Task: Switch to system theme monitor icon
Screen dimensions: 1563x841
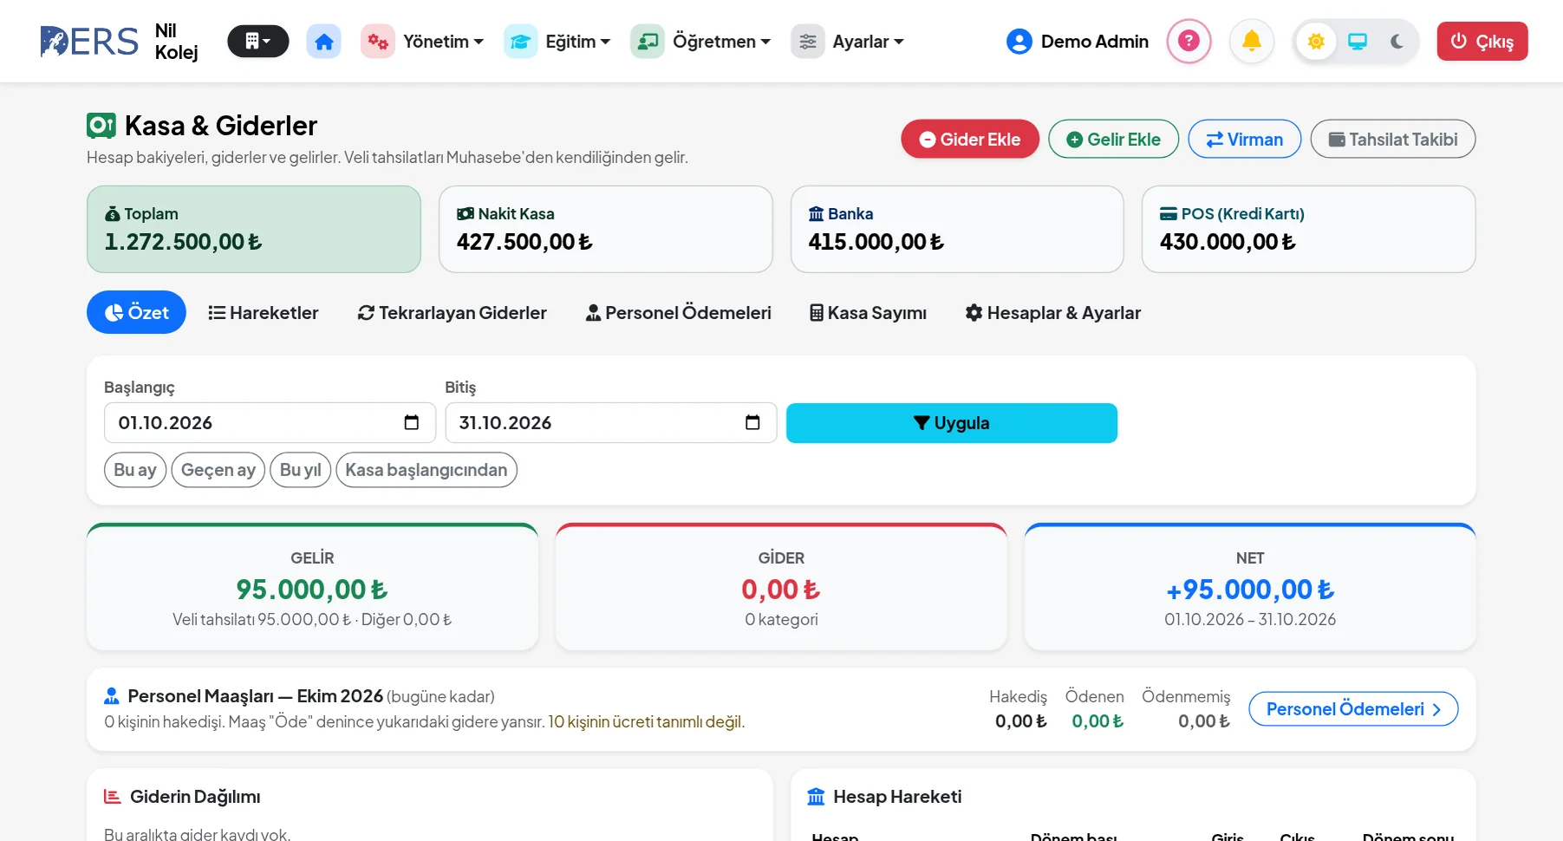Action: [1358, 42]
